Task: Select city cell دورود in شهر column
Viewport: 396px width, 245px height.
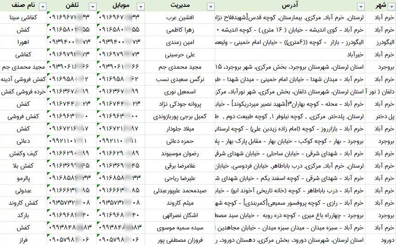Action: pyautogui.click(x=381, y=240)
